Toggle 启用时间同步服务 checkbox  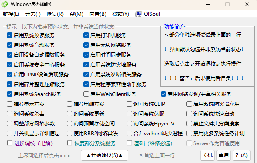tap(86, 55)
